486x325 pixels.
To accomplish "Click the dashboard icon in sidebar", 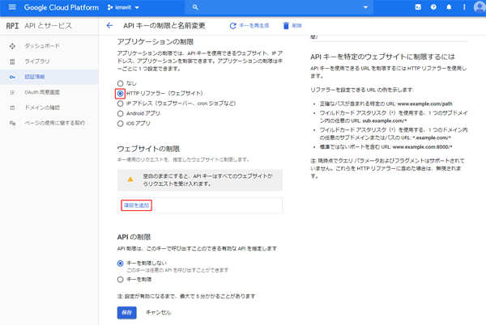I will click(12, 46).
